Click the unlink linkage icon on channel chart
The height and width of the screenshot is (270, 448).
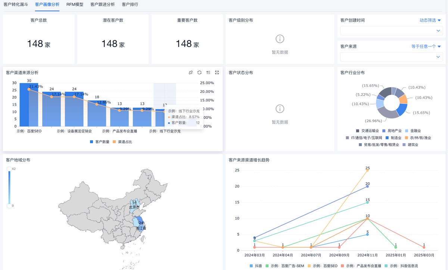coord(191,72)
